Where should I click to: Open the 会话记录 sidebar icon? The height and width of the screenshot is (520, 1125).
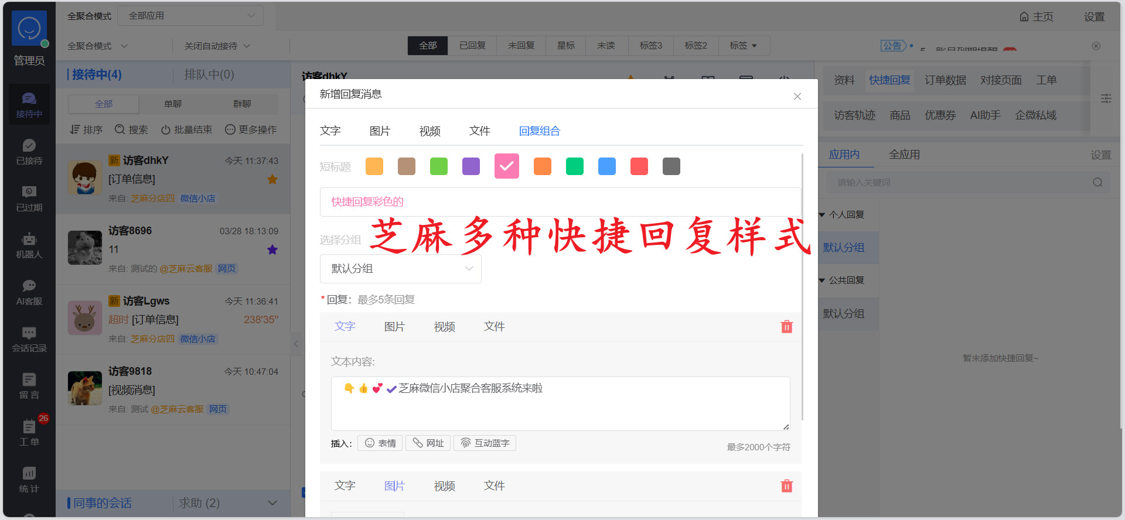(x=29, y=339)
